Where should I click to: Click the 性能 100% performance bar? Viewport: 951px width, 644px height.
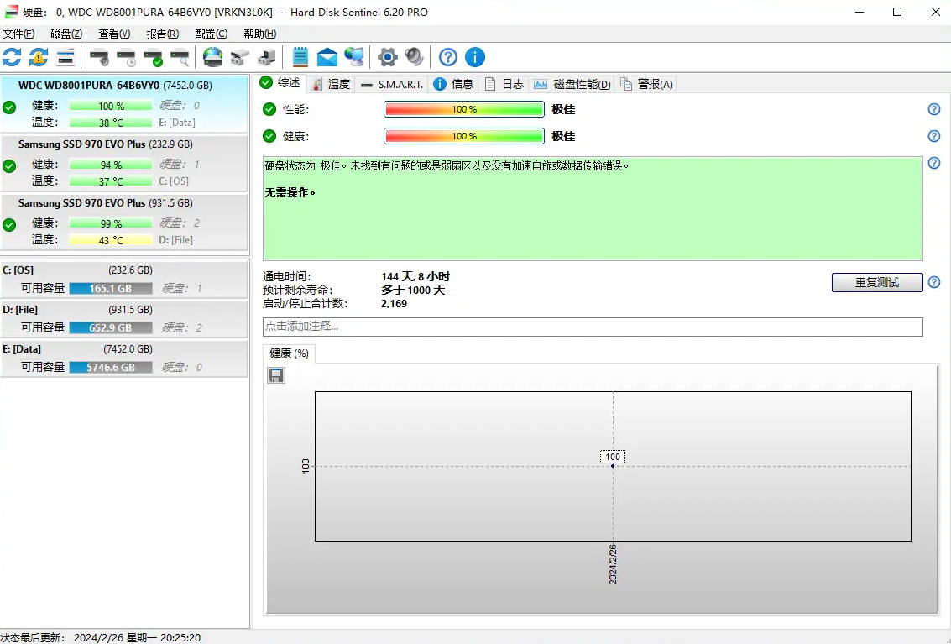click(x=464, y=109)
